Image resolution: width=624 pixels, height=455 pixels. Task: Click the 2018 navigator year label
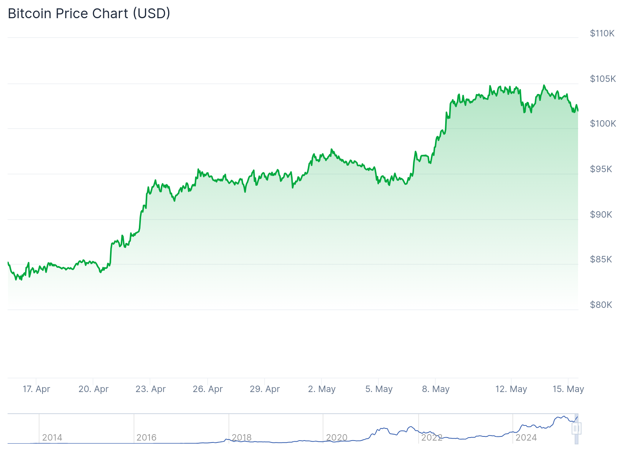[241, 438]
